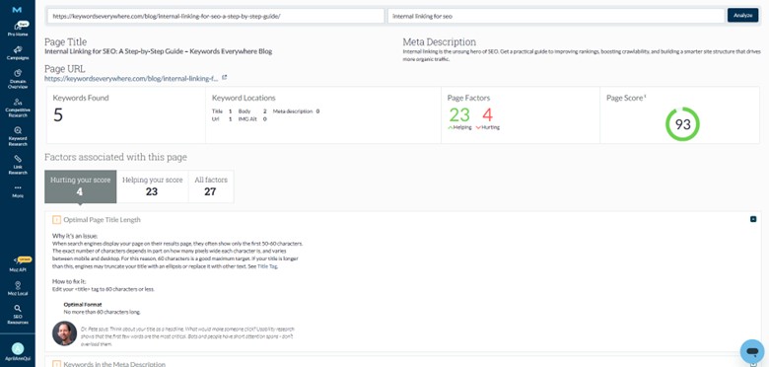
Task: Open the Title Tag link
Action: pyautogui.click(x=267, y=266)
